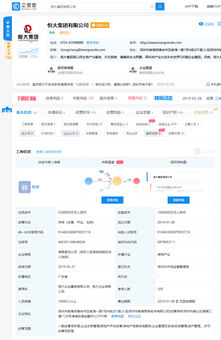Click the 已监控 eye icon
The image size is (221, 340).
[201, 24]
